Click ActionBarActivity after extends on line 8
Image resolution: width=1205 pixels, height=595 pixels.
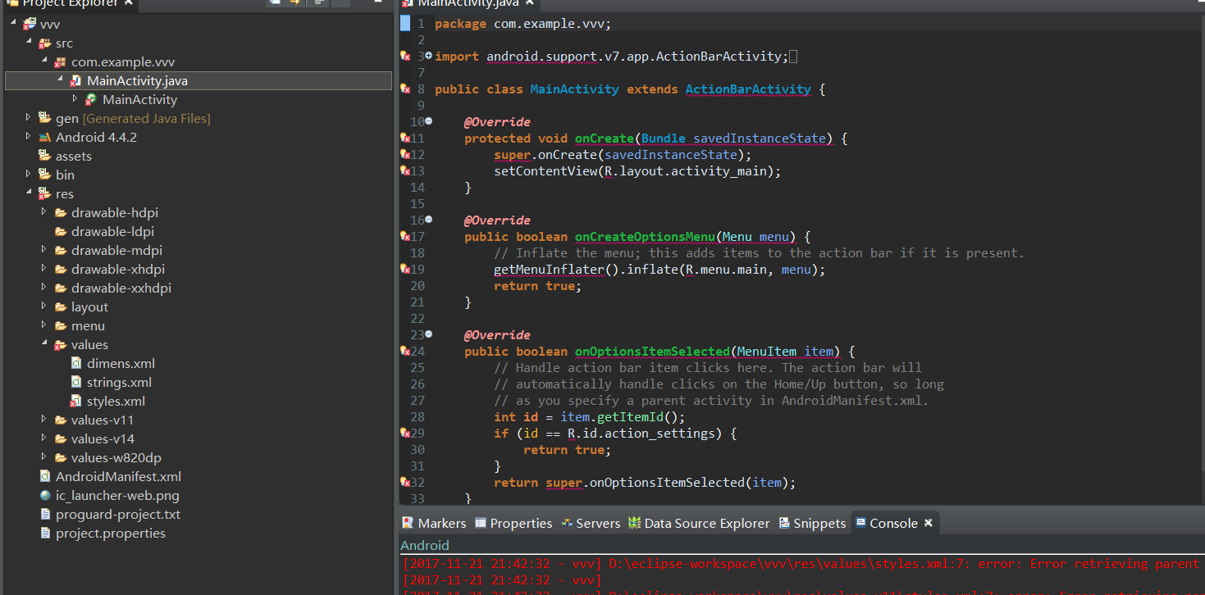coord(748,89)
